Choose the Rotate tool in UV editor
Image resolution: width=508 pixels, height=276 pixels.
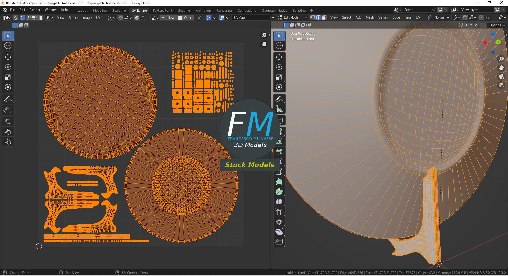[x=8, y=67]
